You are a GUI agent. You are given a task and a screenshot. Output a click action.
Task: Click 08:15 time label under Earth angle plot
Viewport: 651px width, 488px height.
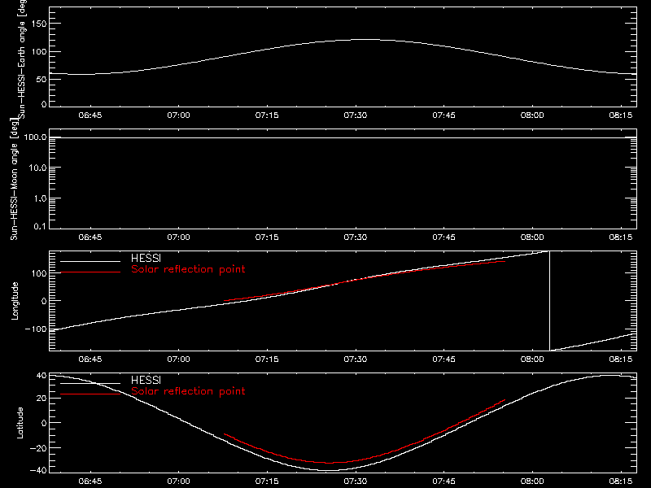pos(621,115)
